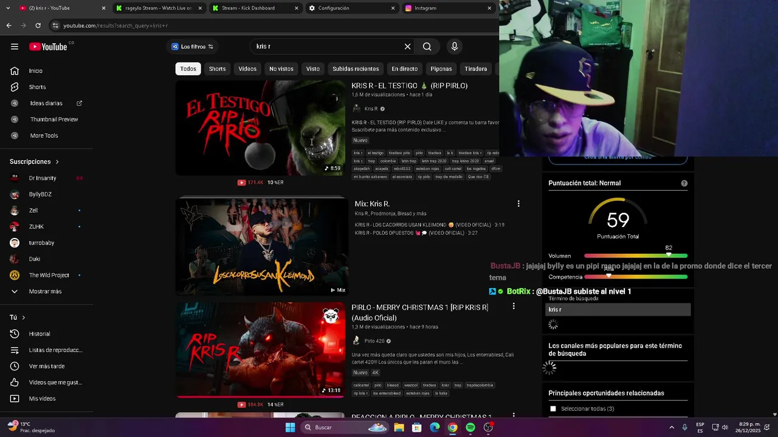Screen dimensions: 778x437
Task: Open Videos que me gustan
Action: click(55, 382)
